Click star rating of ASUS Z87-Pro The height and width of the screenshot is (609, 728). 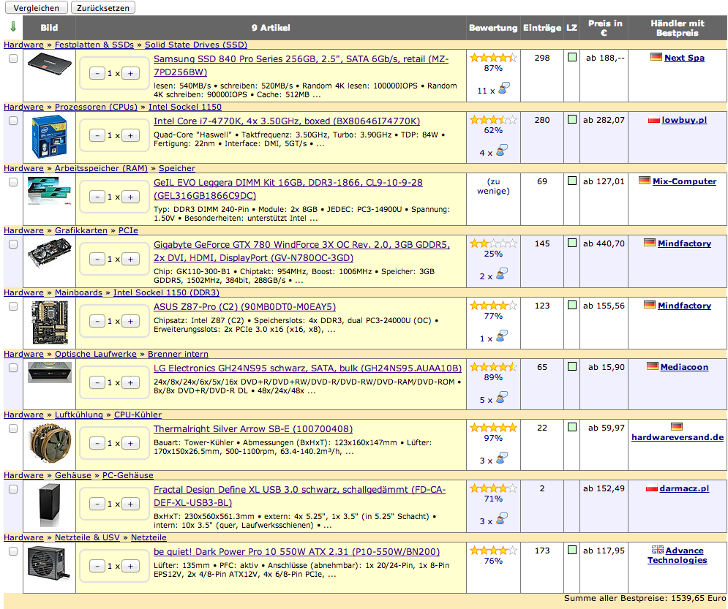(x=493, y=306)
